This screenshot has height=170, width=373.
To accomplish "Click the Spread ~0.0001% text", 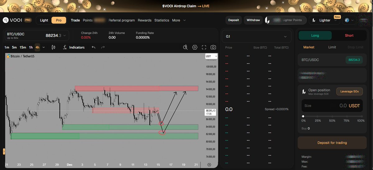I will (276, 109).
